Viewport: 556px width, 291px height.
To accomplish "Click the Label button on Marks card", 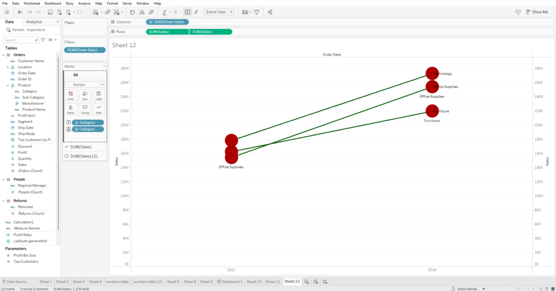I will [x=99, y=95].
